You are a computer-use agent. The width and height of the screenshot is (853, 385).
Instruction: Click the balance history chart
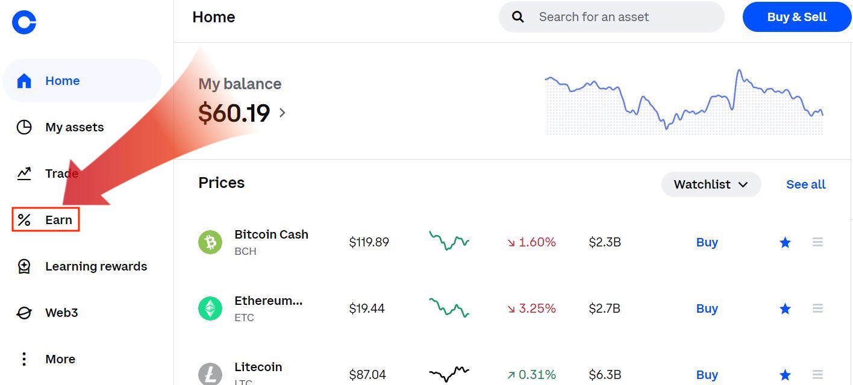point(684,102)
